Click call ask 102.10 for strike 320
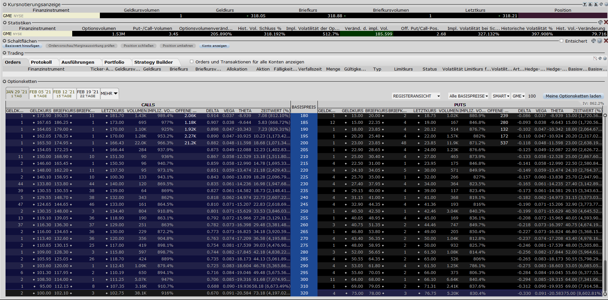 [61, 293]
